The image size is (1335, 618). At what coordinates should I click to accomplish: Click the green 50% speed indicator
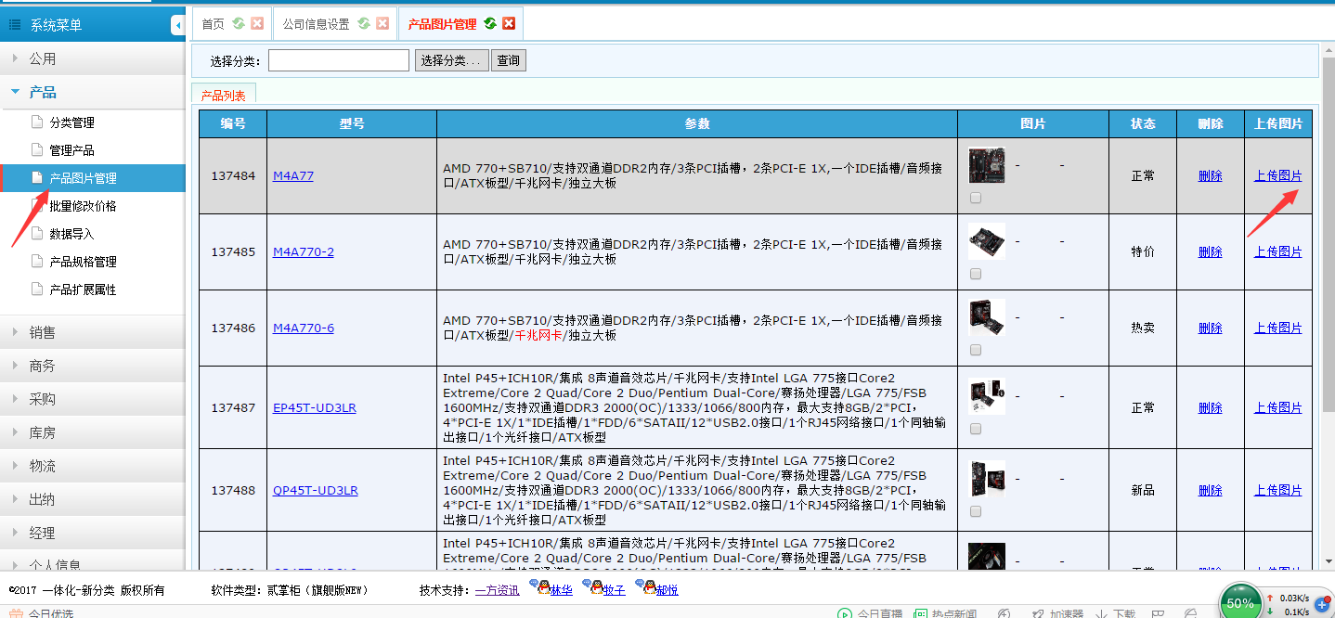(1240, 601)
